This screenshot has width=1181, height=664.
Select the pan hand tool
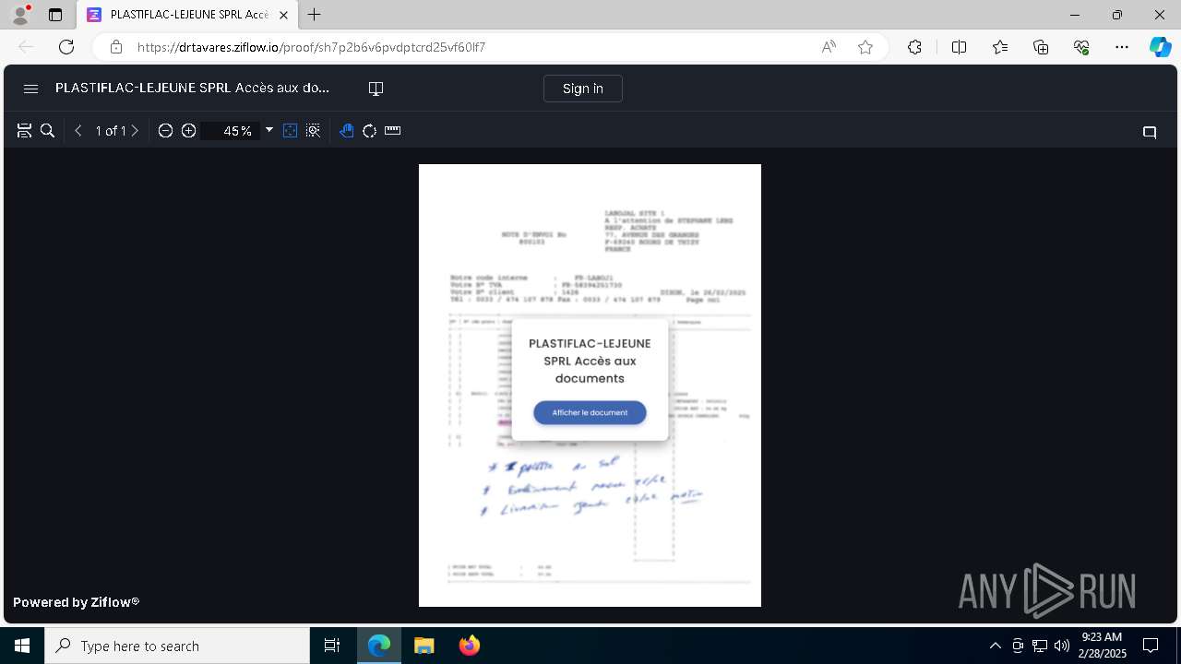click(x=346, y=131)
